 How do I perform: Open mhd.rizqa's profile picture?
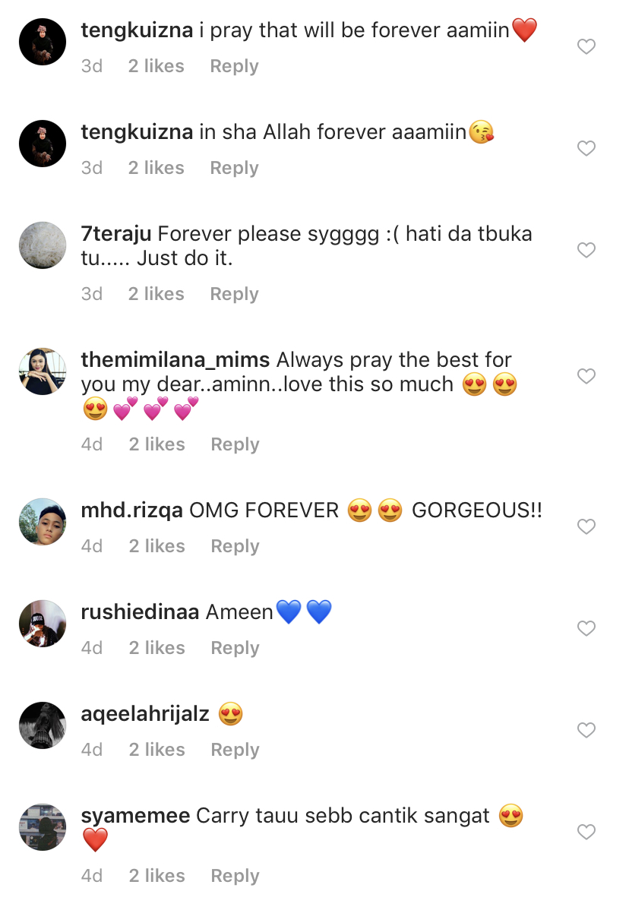coord(43,522)
